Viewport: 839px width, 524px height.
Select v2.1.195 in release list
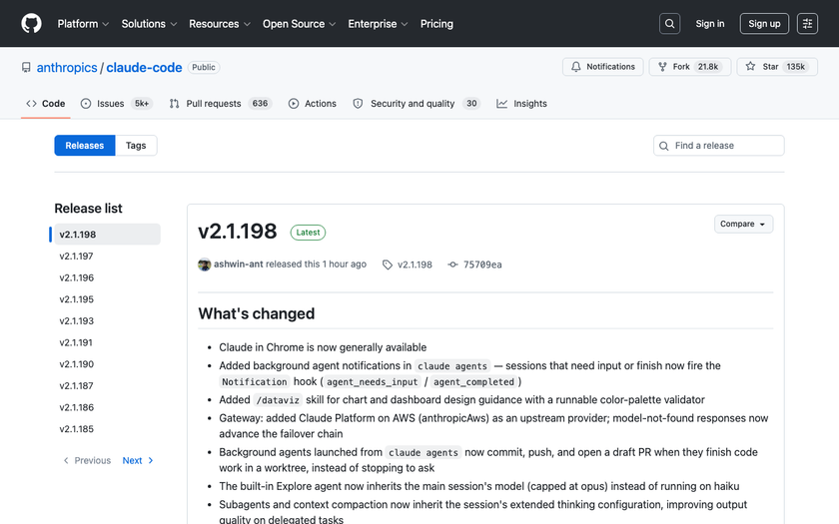(107, 299)
